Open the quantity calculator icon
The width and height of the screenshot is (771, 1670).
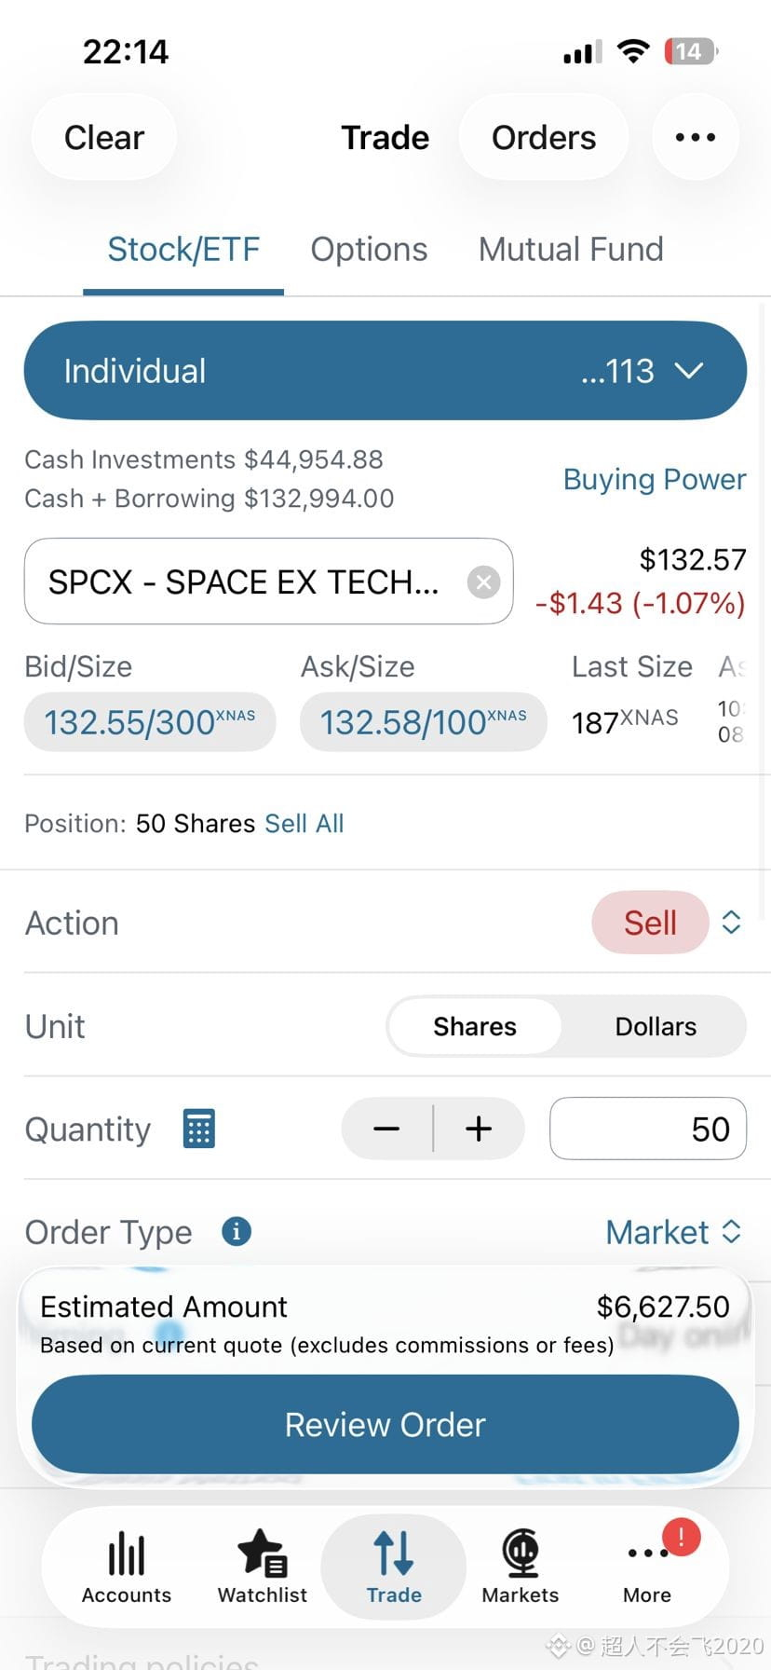(x=199, y=1129)
